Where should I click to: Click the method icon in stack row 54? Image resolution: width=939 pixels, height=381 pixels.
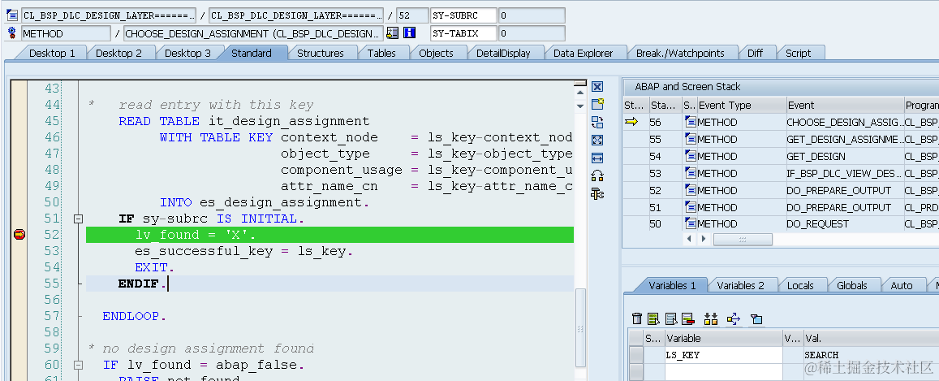[691, 156]
